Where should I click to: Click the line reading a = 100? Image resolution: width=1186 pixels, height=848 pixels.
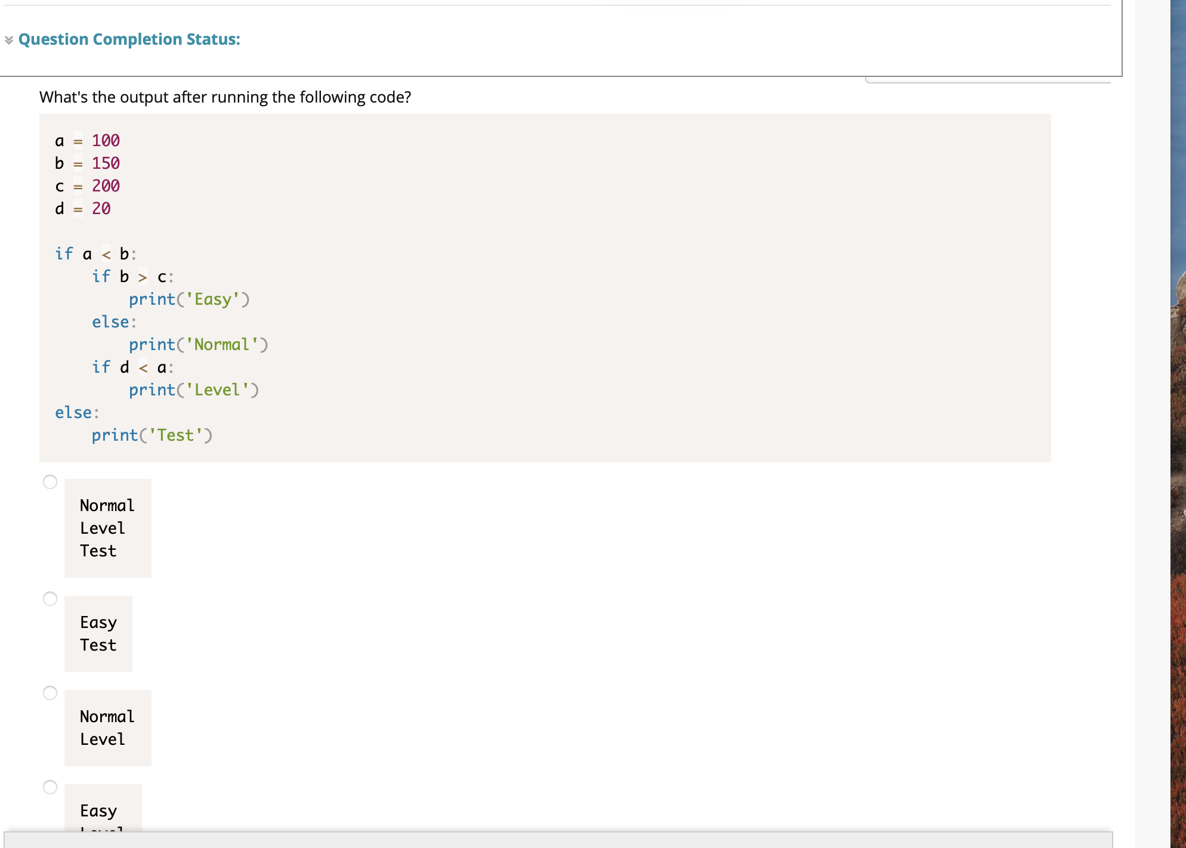(88, 141)
